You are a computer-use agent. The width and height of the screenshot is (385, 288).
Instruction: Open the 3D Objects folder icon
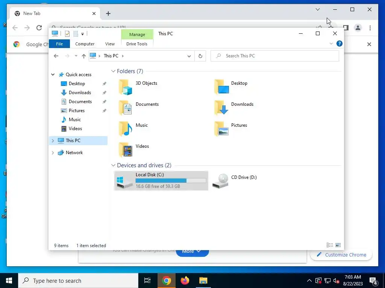coord(126,87)
